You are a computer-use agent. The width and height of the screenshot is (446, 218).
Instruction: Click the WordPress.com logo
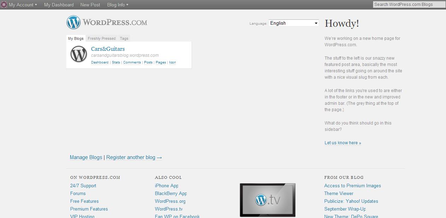pos(107,22)
